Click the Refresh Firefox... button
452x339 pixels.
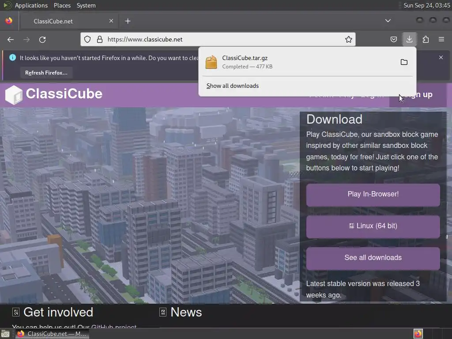[x=46, y=73]
